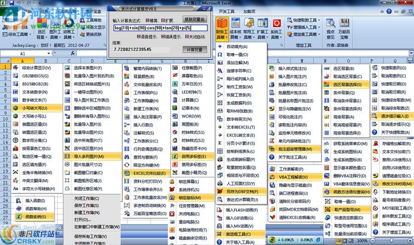Click the 屏幕取色(G) color picker icon

tap(175, 76)
